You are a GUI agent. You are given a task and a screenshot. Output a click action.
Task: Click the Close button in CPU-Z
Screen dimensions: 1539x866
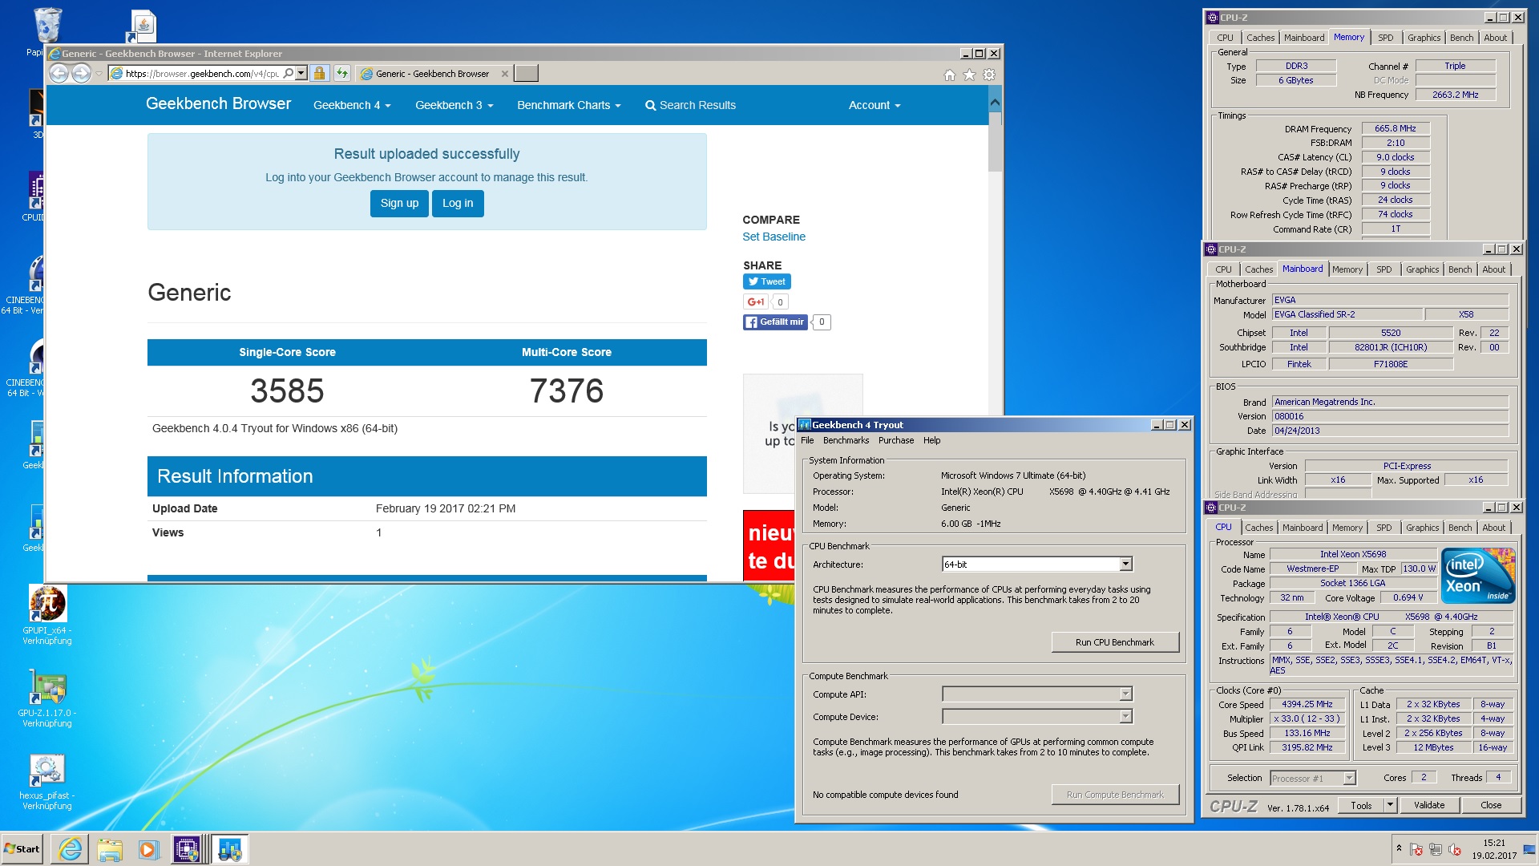coord(1491,805)
